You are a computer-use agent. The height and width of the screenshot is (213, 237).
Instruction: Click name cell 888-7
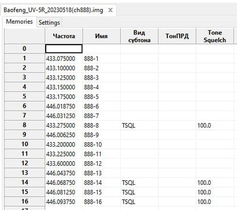[101, 116]
